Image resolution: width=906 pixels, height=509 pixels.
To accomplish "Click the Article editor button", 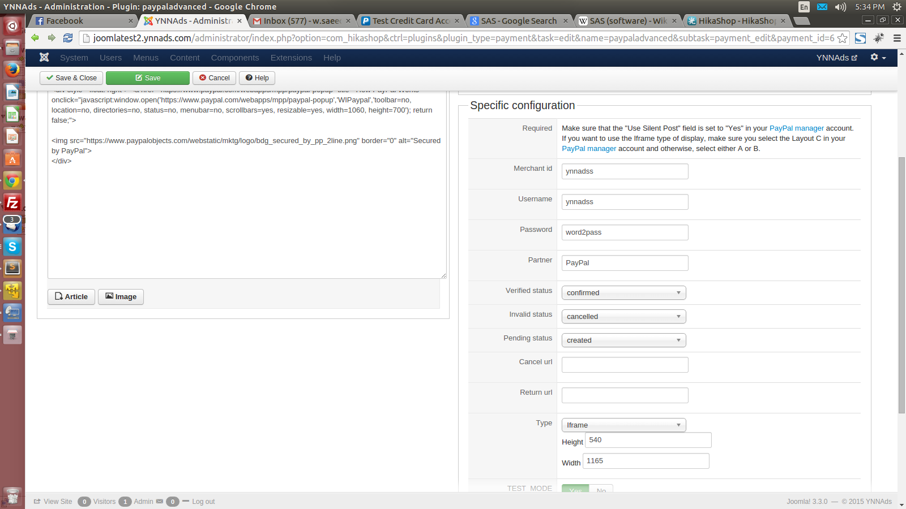I will tap(71, 297).
